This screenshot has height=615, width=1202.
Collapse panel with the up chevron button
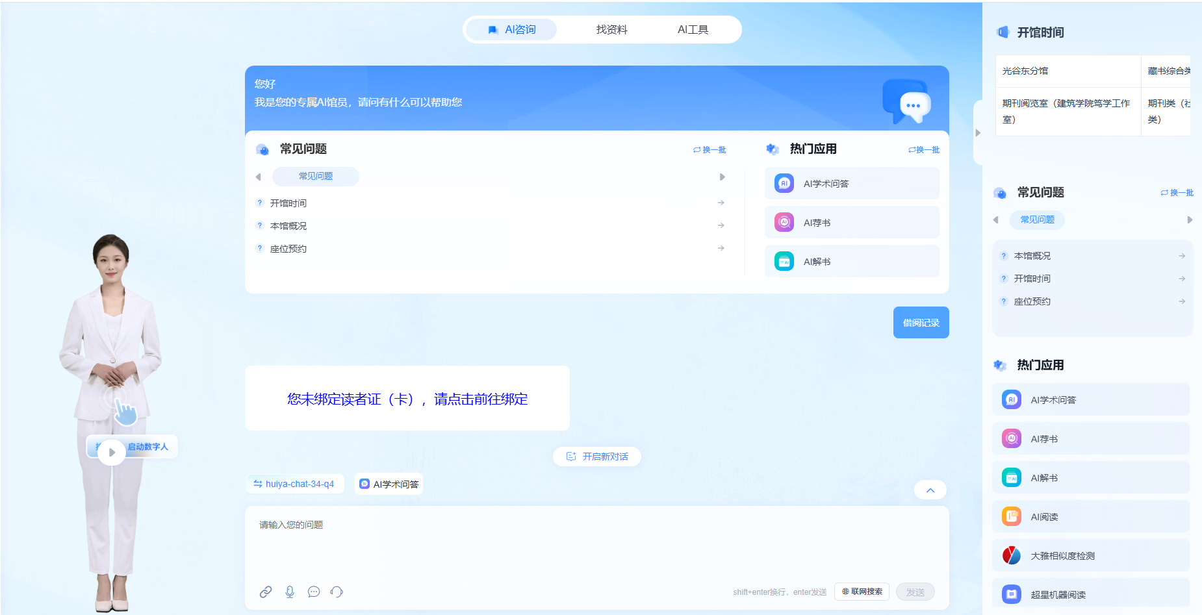click(930, 490)
